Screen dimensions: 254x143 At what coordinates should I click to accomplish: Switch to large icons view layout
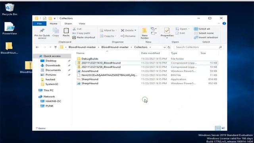click(223, 128)
